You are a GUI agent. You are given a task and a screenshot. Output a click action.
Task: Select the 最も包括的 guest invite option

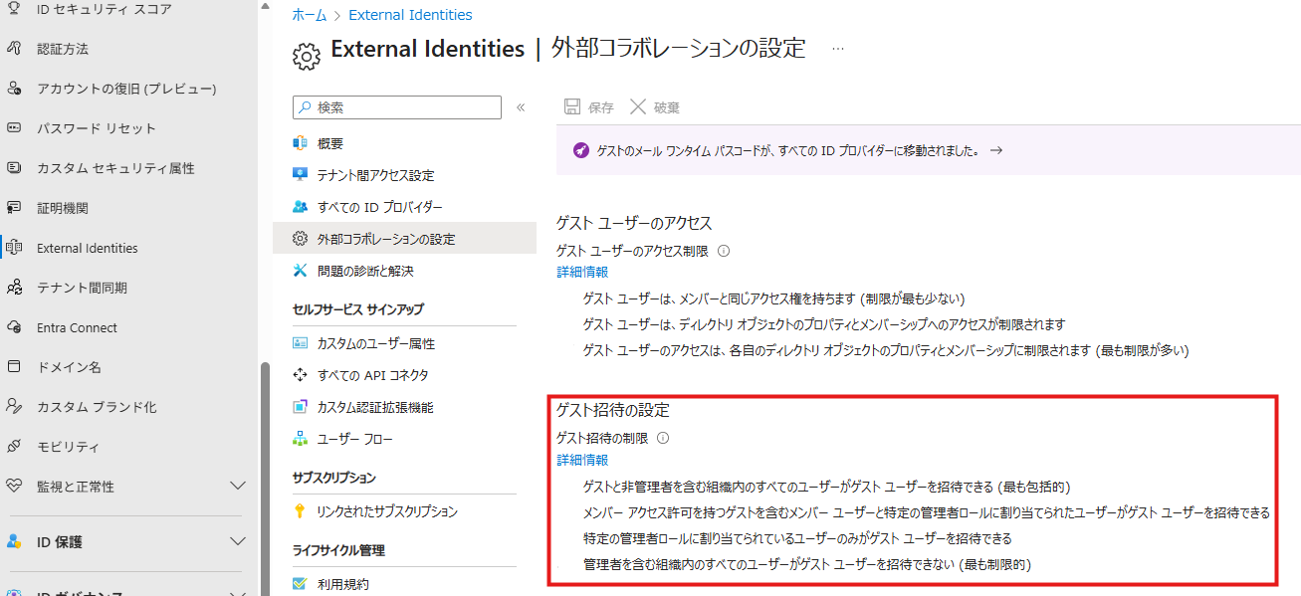[826, 487]
